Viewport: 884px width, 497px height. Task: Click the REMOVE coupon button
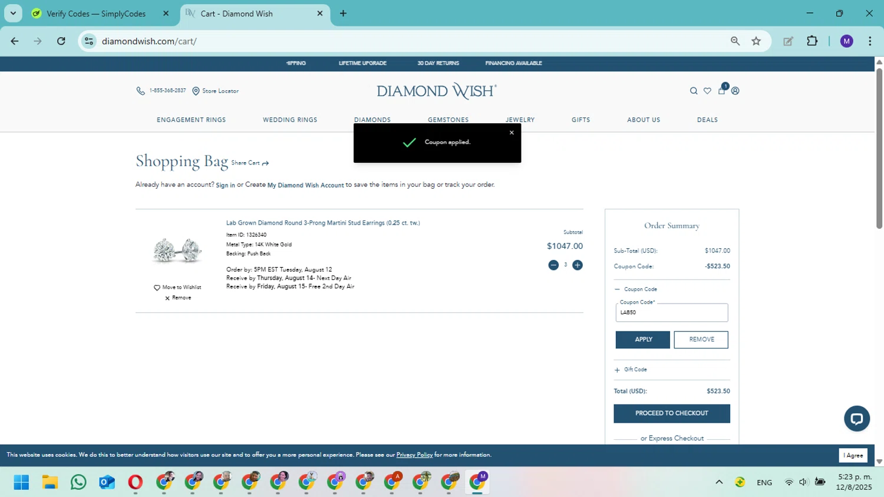(x=701, y=340)
